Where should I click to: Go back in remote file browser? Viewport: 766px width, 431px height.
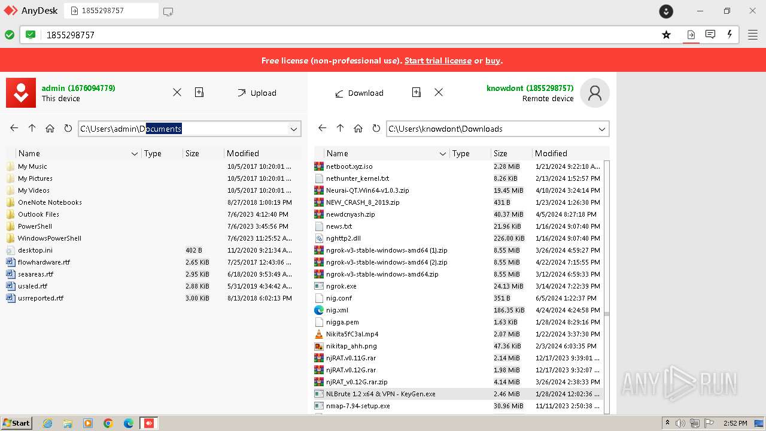coord(322,128)
